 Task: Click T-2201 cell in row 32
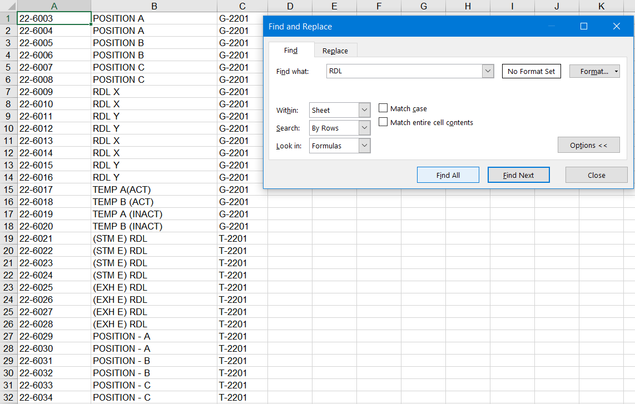(242, 397)
